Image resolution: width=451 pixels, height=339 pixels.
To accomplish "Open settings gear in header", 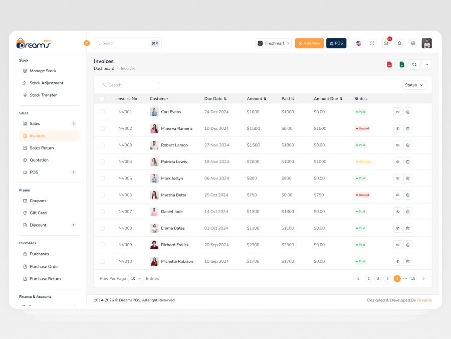I will tap(413, 44).
